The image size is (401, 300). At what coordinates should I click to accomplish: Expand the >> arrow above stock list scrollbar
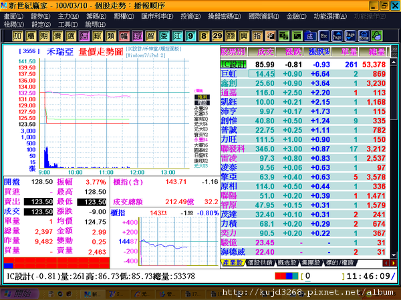[395, 49]
